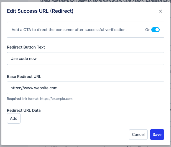The image size is (171, 147).
Task: Click empty space right of the Add button
Action: point(83,118)
